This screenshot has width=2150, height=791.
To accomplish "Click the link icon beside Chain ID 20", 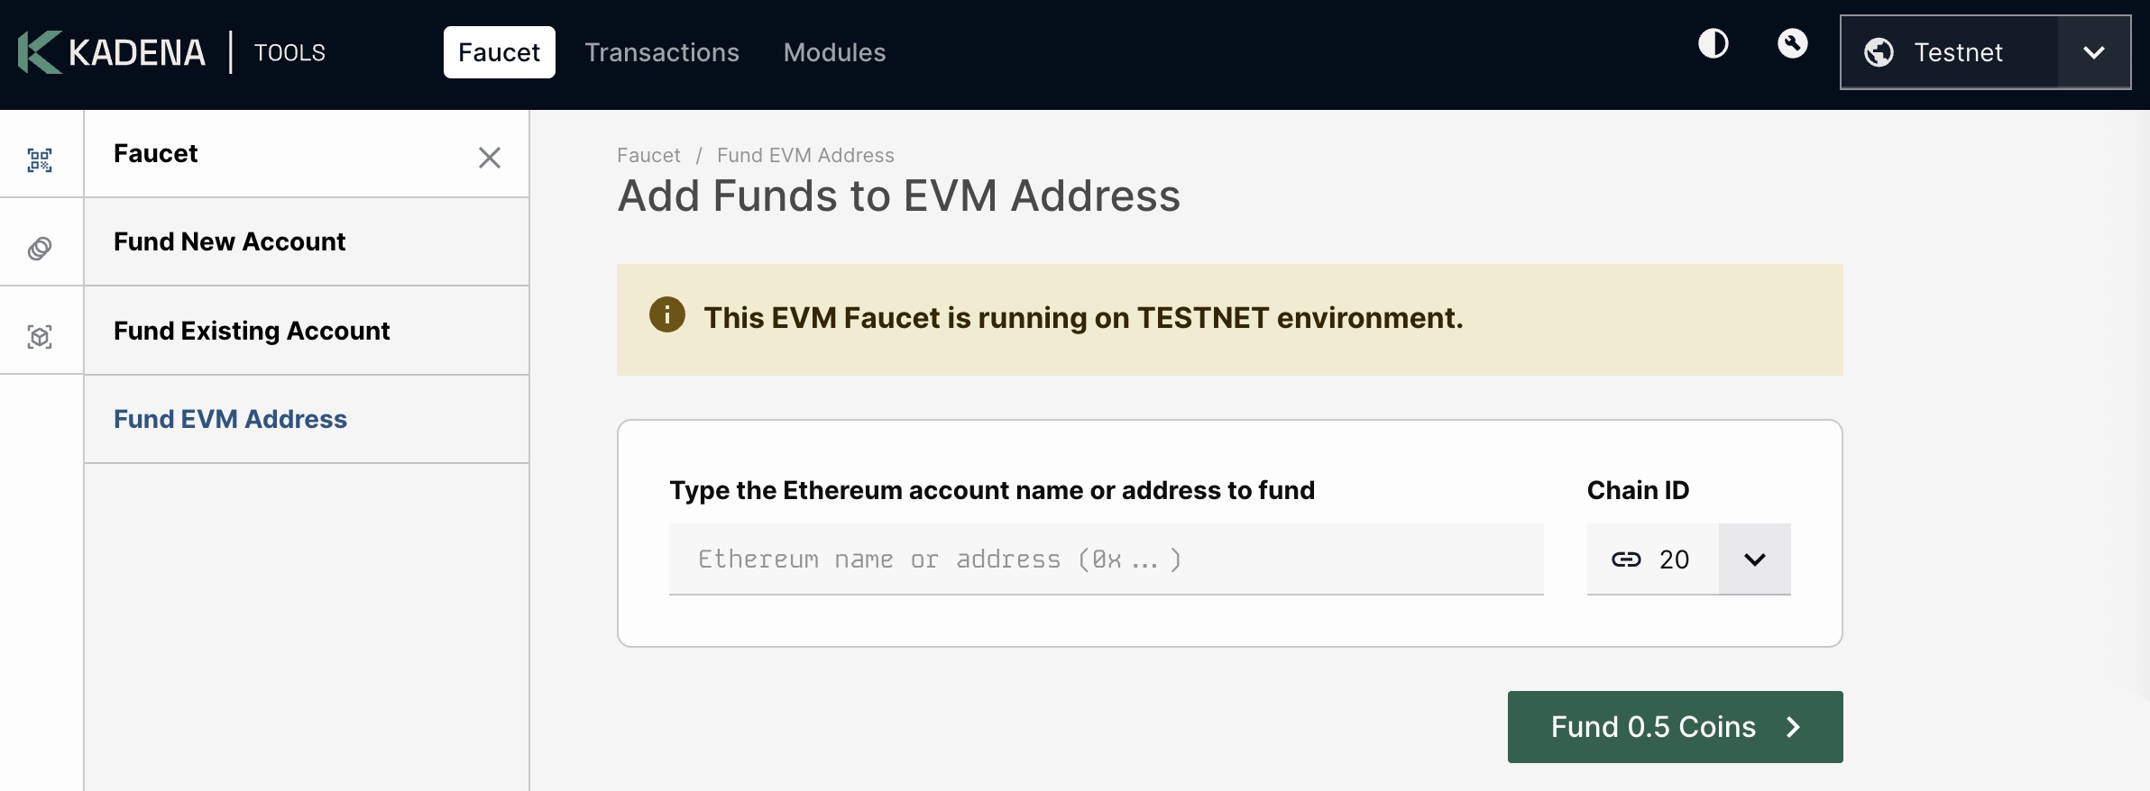I will [1627, 559].
